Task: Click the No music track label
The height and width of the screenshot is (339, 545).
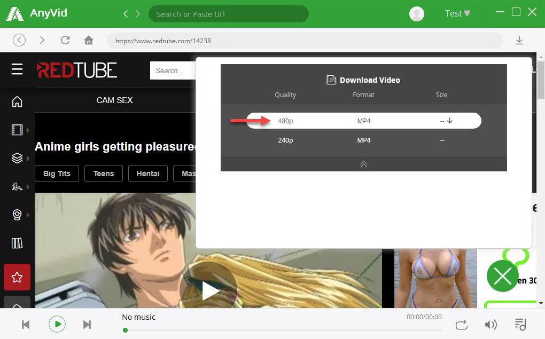Action: pos(139,317)
